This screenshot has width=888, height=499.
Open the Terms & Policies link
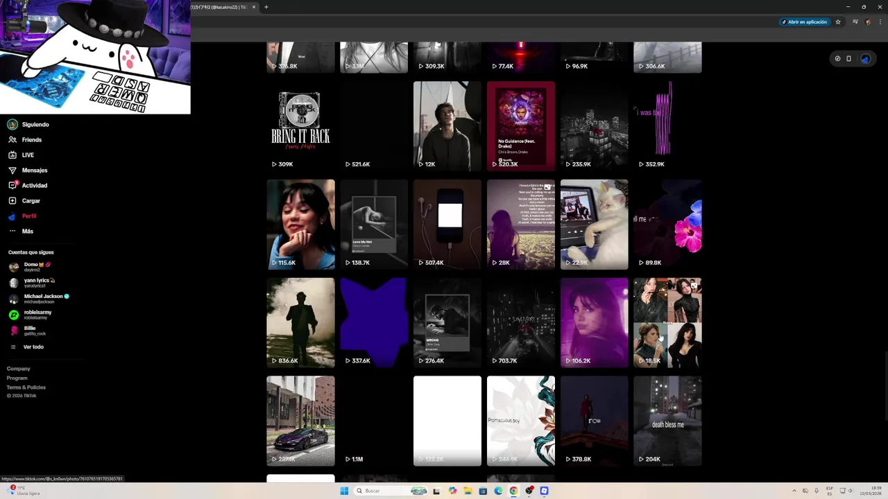click(26, 387)
